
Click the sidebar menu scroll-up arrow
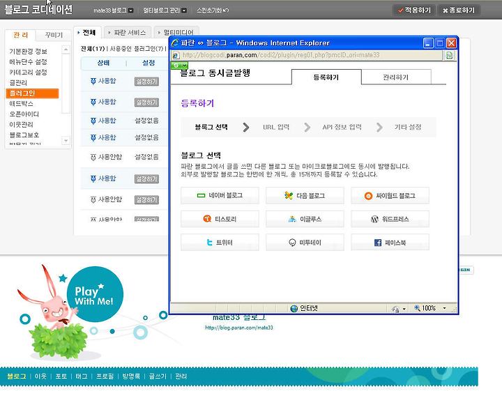pyautogui.click(x=66, y=49)
